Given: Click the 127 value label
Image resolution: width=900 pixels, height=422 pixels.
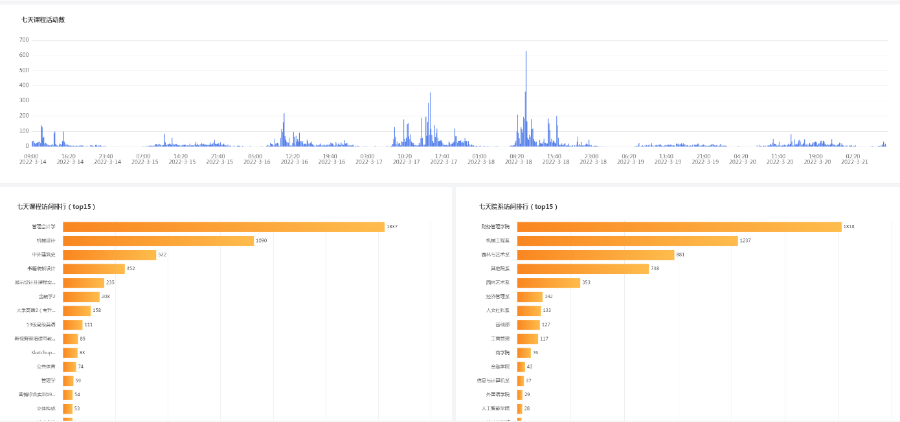Looking at the screenshot, I should (546, 324).
